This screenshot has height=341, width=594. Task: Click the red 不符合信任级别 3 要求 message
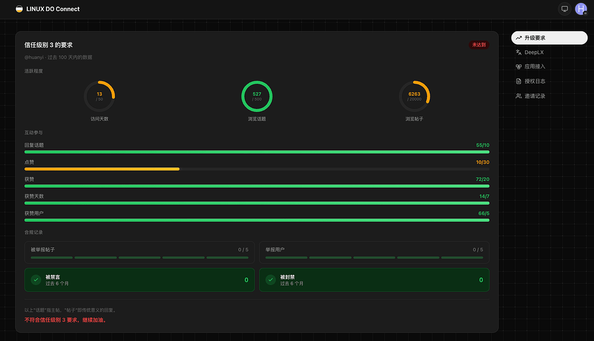66,320
